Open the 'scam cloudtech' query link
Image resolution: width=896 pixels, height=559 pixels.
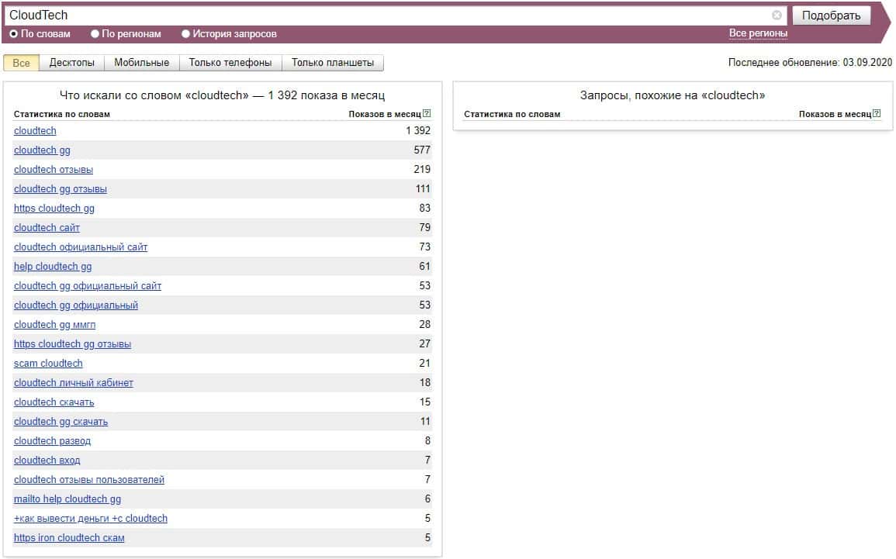coord(48,364)
